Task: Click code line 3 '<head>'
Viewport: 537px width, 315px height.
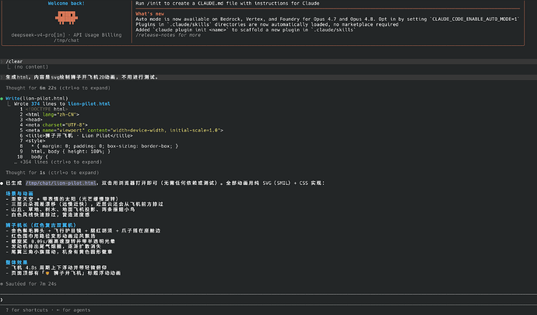Action: [34, 120]
